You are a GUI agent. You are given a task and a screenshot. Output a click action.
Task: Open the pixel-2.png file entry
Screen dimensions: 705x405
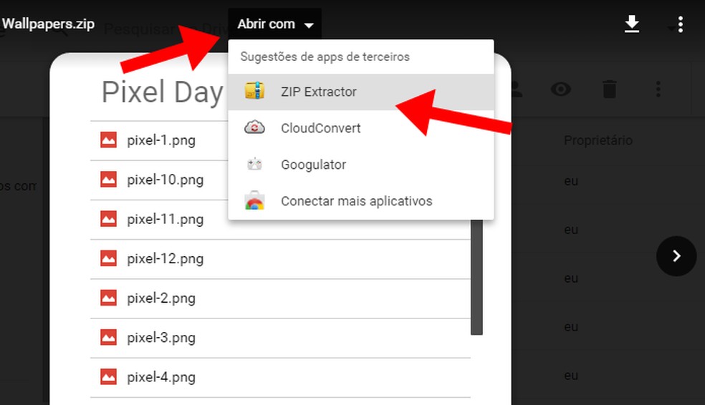tap(161, 298)
